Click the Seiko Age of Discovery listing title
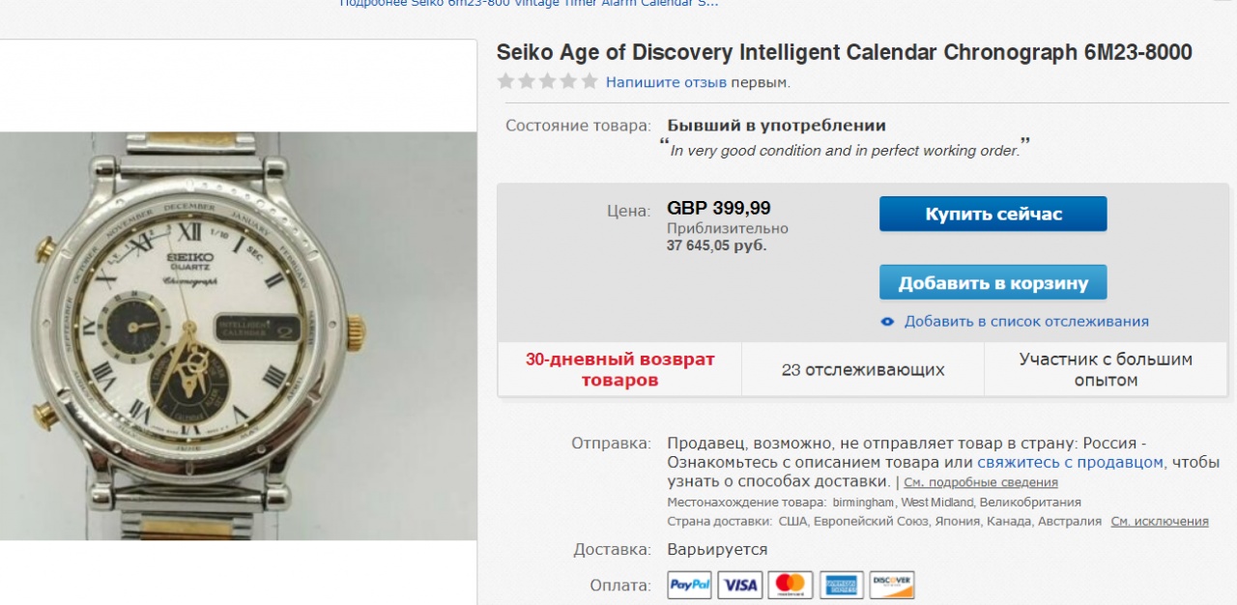The height and width of the screenshot is (605, 1237). click(844, 52)
